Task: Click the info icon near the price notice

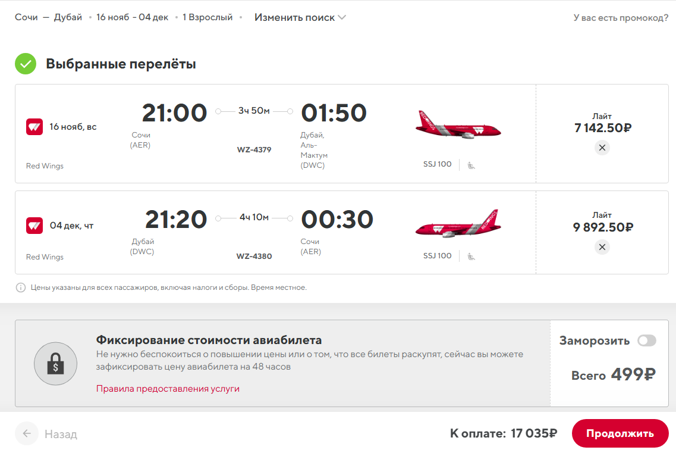Action: [20, 287]
